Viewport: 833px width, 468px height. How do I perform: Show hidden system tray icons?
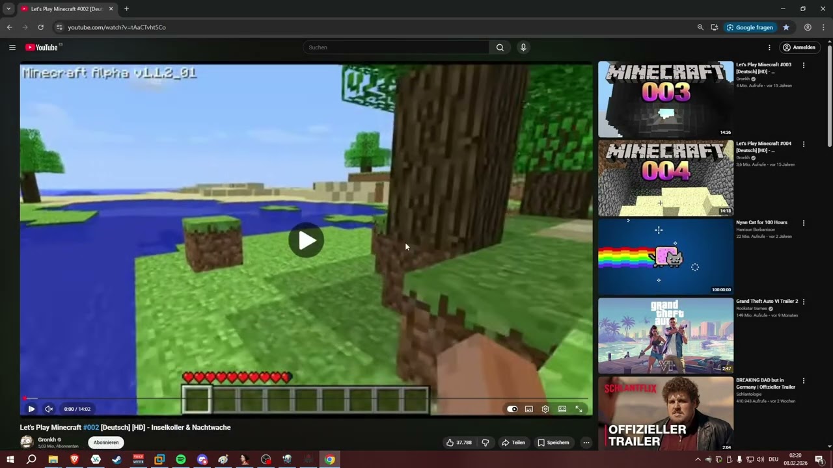point(698,460)
